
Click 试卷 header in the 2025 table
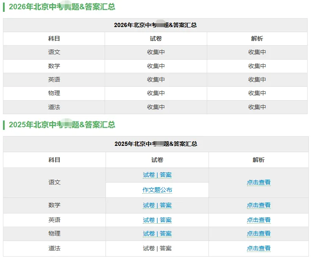157,160
